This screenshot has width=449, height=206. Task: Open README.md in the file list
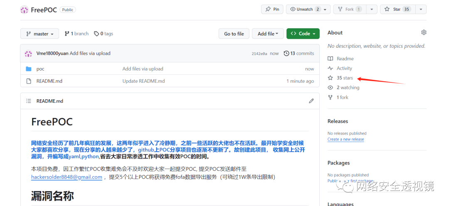[49, 81]
